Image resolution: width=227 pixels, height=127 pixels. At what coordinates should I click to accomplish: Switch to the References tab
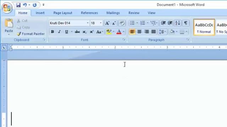tap(89, 13)
